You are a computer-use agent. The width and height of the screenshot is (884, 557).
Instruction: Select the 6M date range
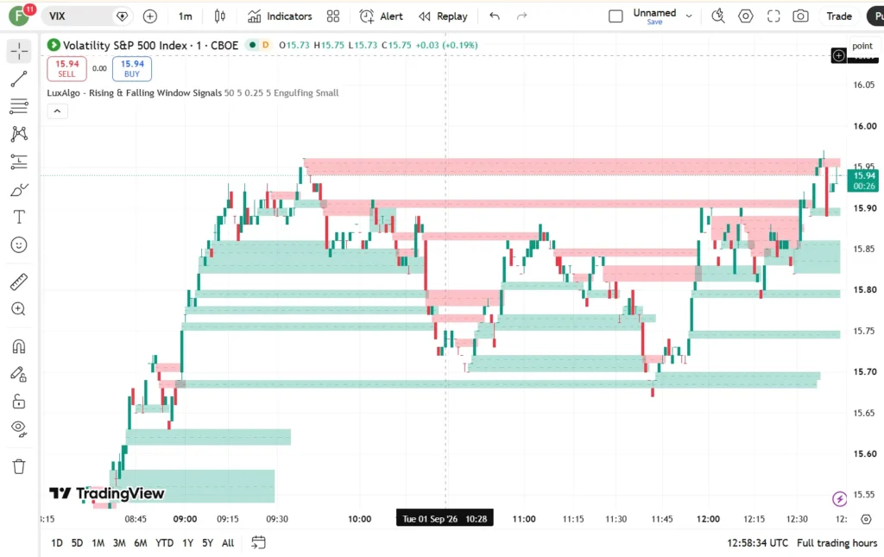click(x=141, y=543)
